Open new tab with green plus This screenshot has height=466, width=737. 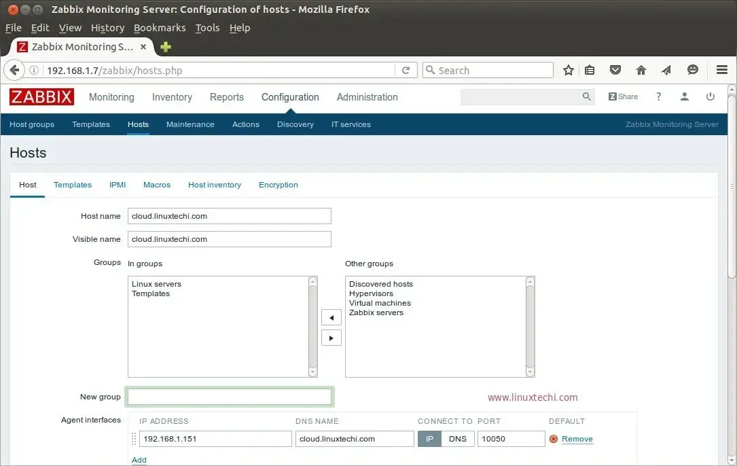(166, 47)
